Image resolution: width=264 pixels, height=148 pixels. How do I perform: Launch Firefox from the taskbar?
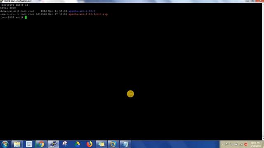pos(90,144)
